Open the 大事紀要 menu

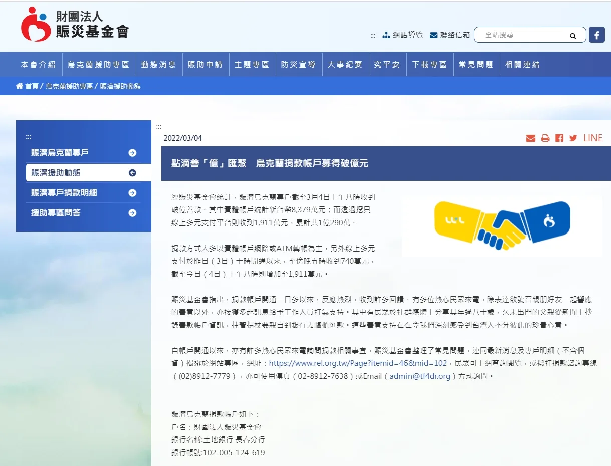pyautogui.click(x=345, y=64)
